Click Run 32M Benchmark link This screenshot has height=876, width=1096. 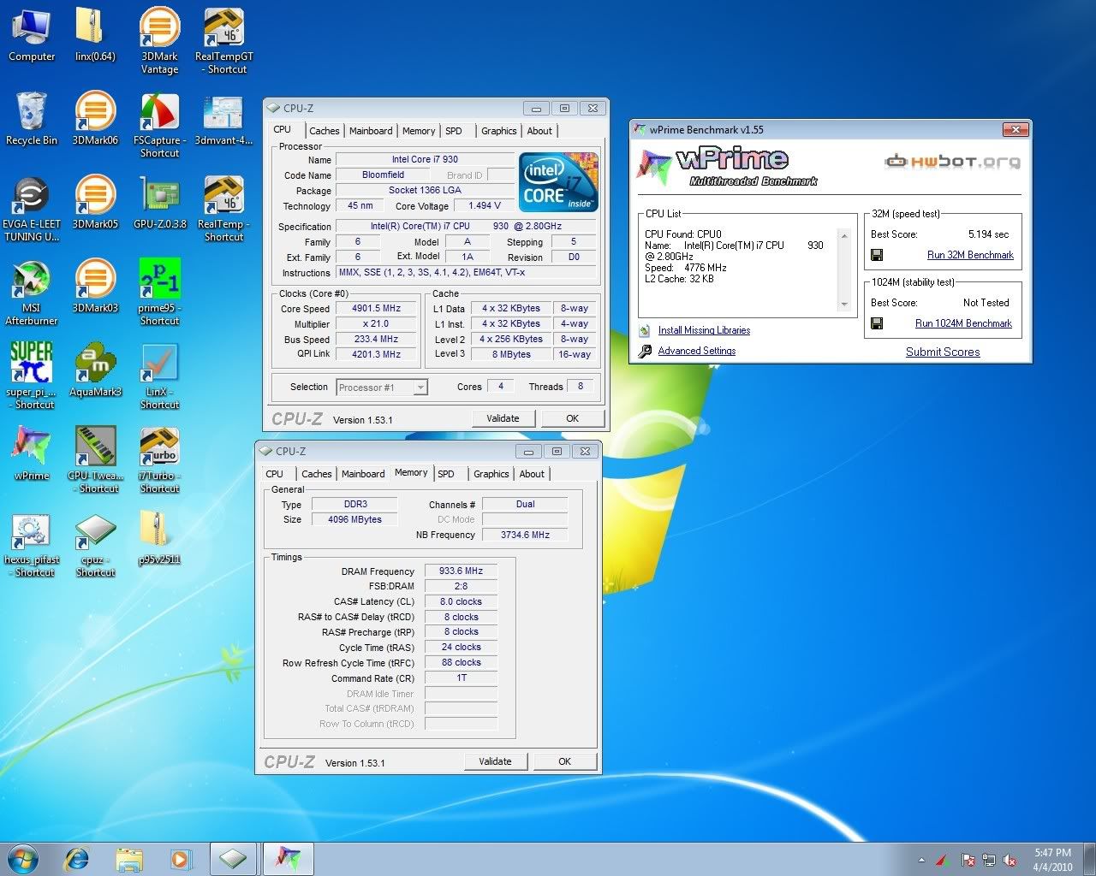click(x=970, y=255)
